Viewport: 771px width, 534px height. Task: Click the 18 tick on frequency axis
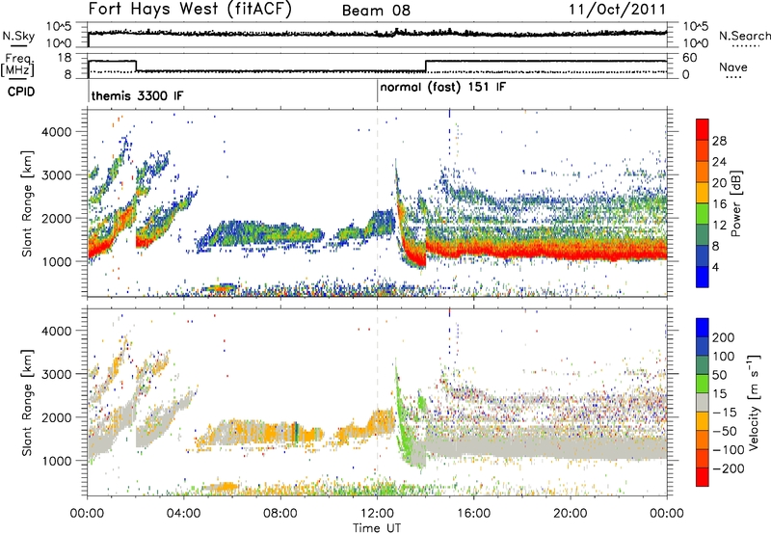coord(65,58)
